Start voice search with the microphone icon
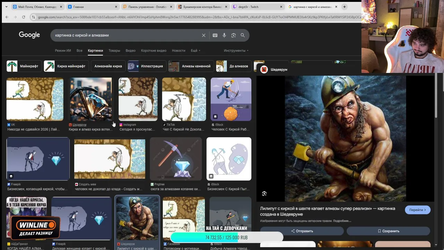444x250 pixels. click(224, 35)
